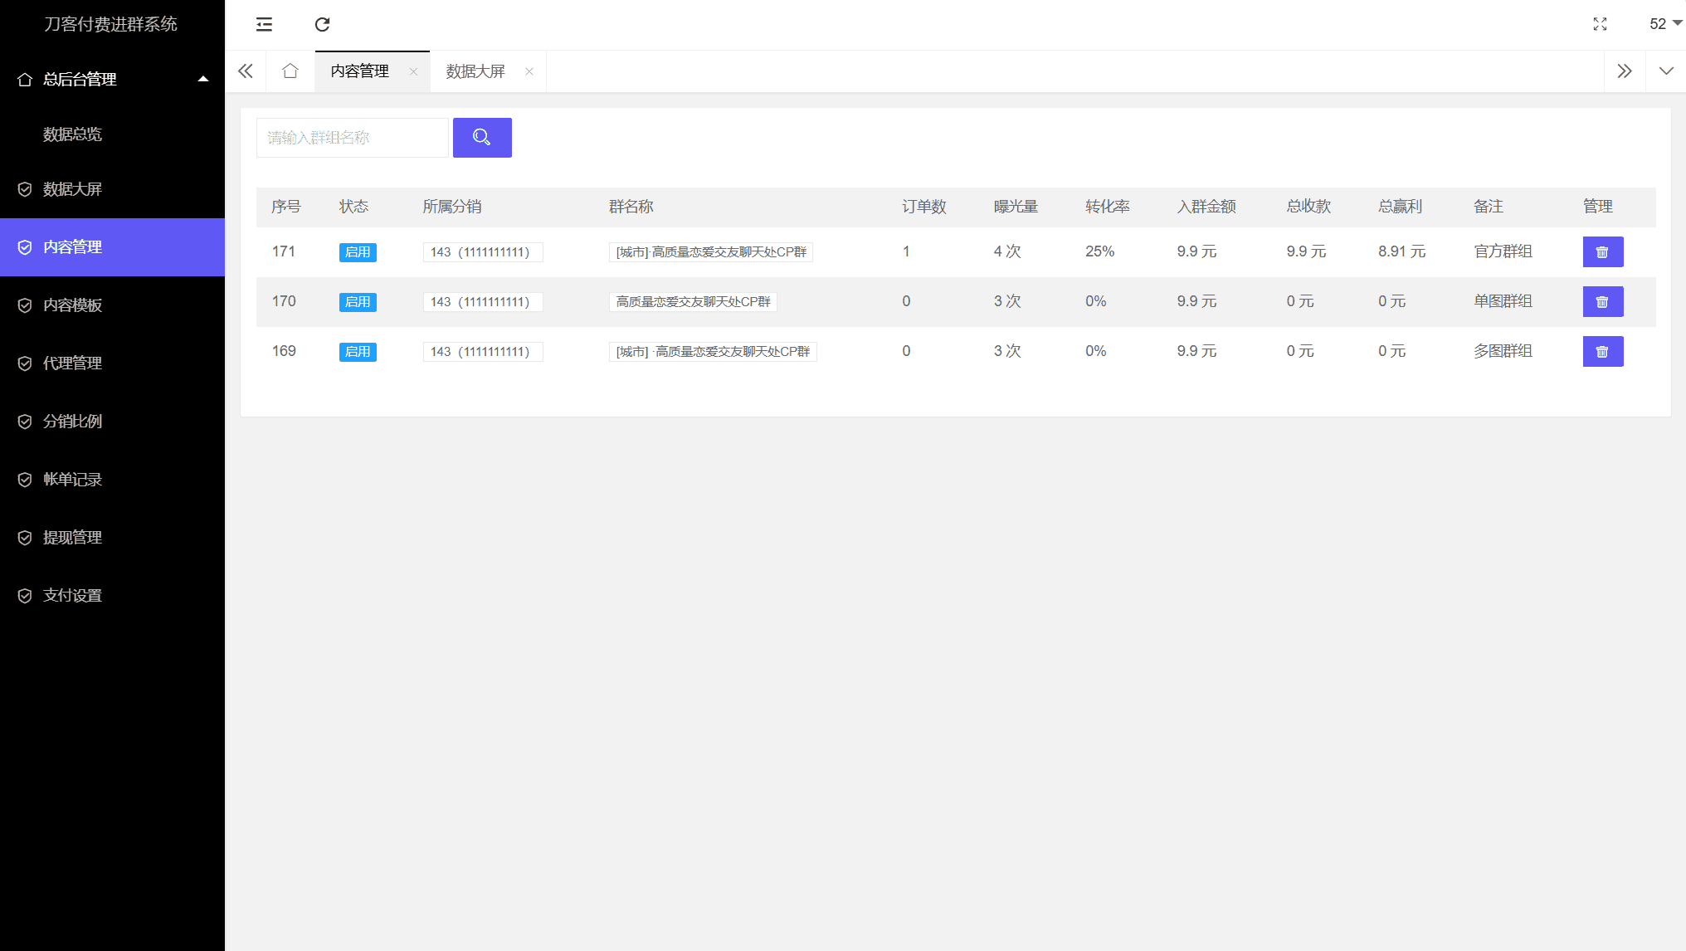Focus the group name search field
Image resolution: width=1686 pixels, height=951 pixels.
(352, 137)
